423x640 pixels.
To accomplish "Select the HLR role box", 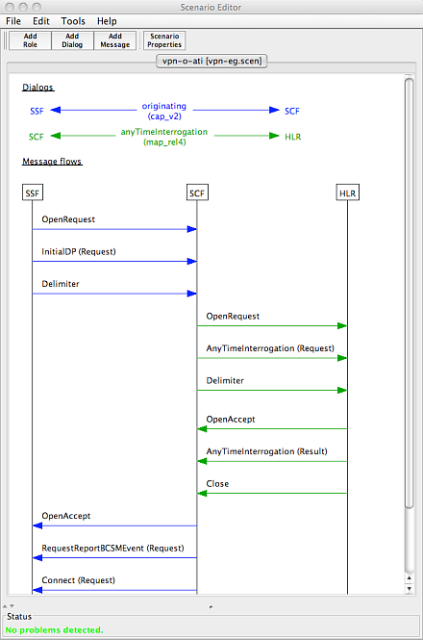I will point(348,192).
